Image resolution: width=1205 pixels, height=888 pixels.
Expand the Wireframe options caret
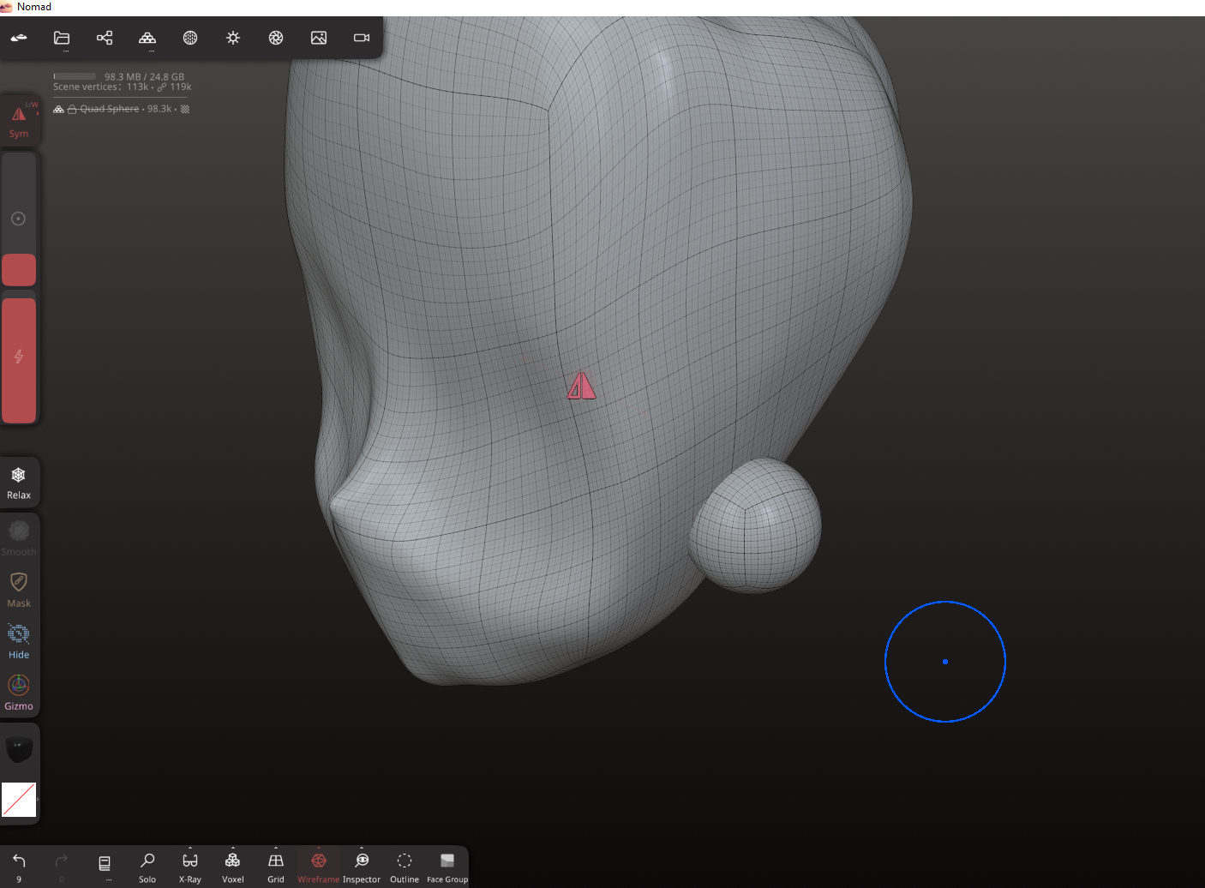(x=319, y=848)
